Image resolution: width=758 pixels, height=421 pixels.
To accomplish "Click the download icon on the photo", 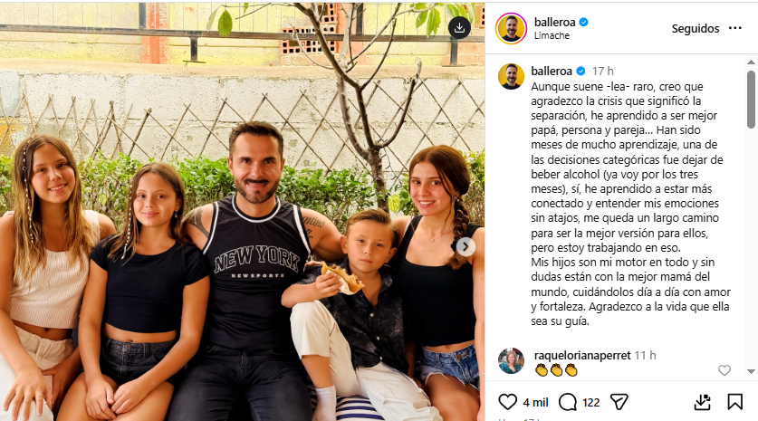I will coord(459,28).
